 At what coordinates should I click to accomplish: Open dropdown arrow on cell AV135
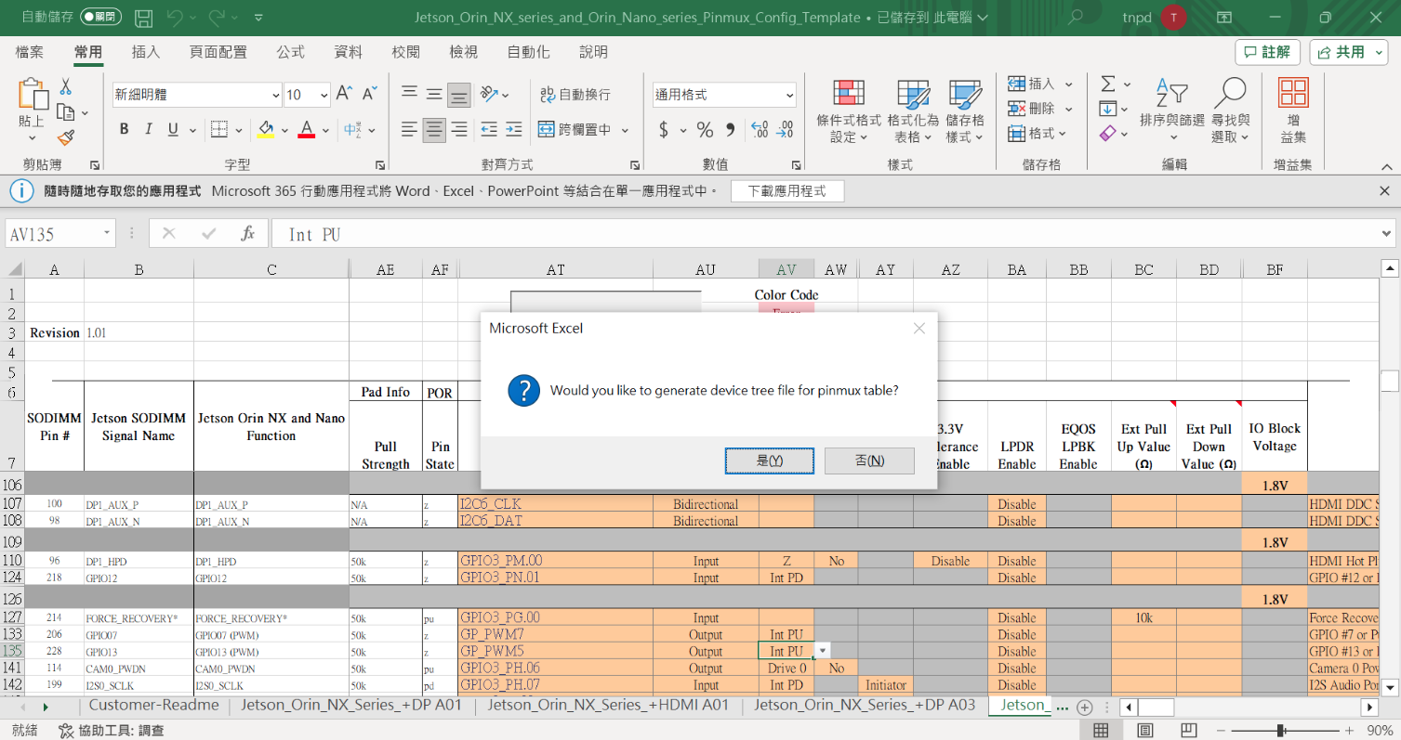pos(823,651)
